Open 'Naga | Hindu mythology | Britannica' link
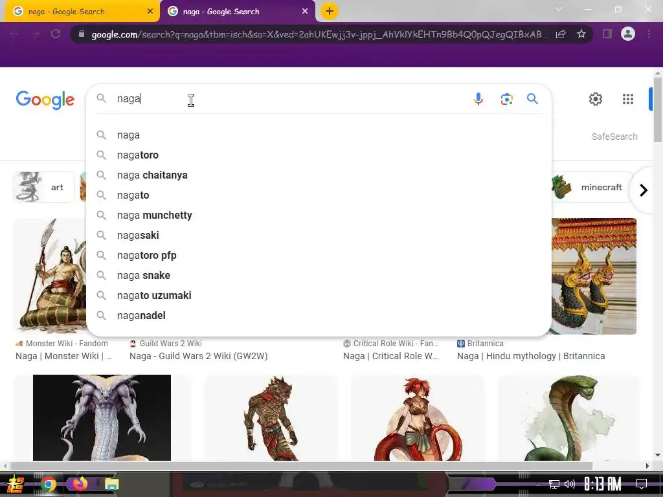 531,357
